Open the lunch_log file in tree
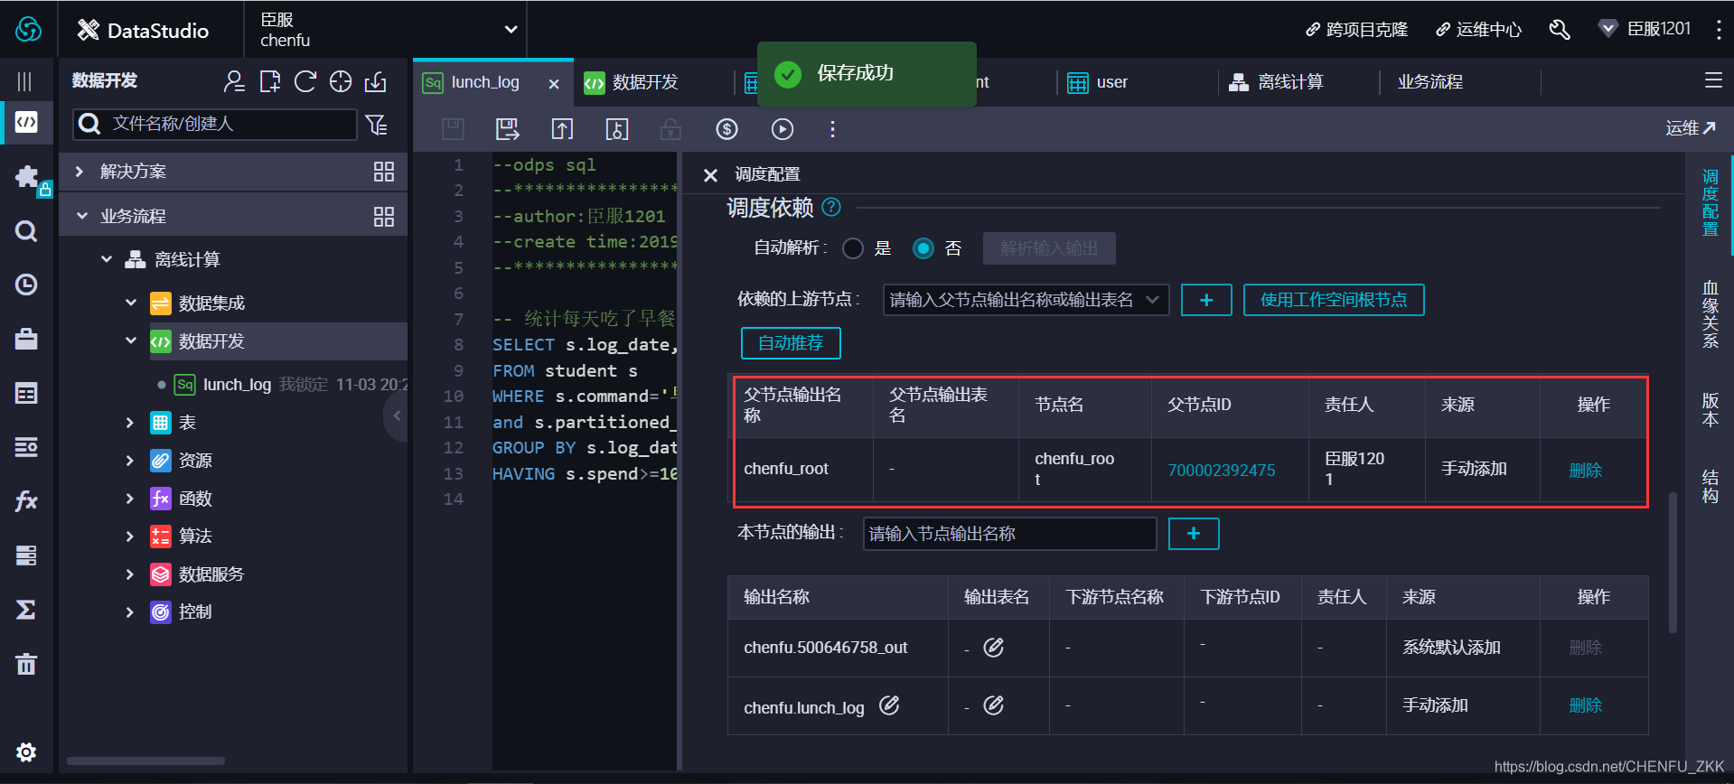This screenshot has height=784, width=1734. coord(237,385)
